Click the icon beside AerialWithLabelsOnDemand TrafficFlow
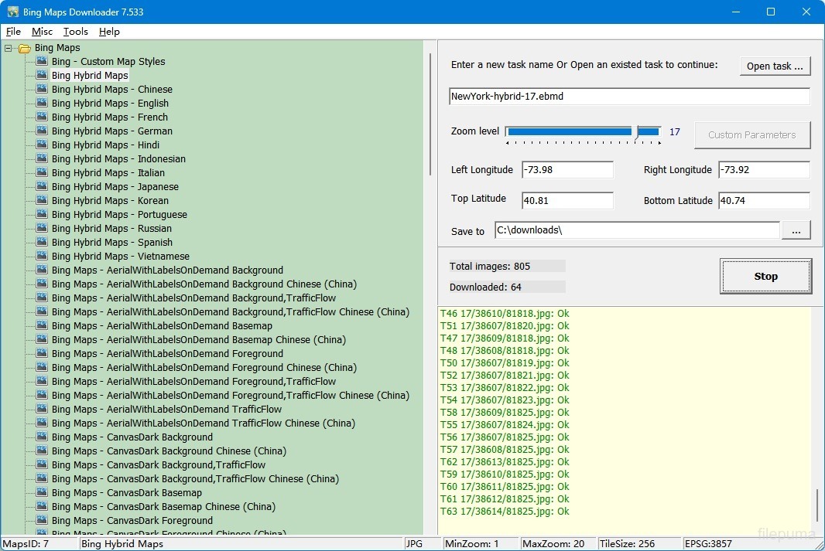This screenshot has height=551, width=825. coord(42,410)
